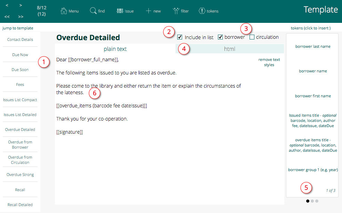Image resolution: width=342 pixels, height=213 pixels.
Task: Enable the circulation checkbox
Action: coord(252,37)
